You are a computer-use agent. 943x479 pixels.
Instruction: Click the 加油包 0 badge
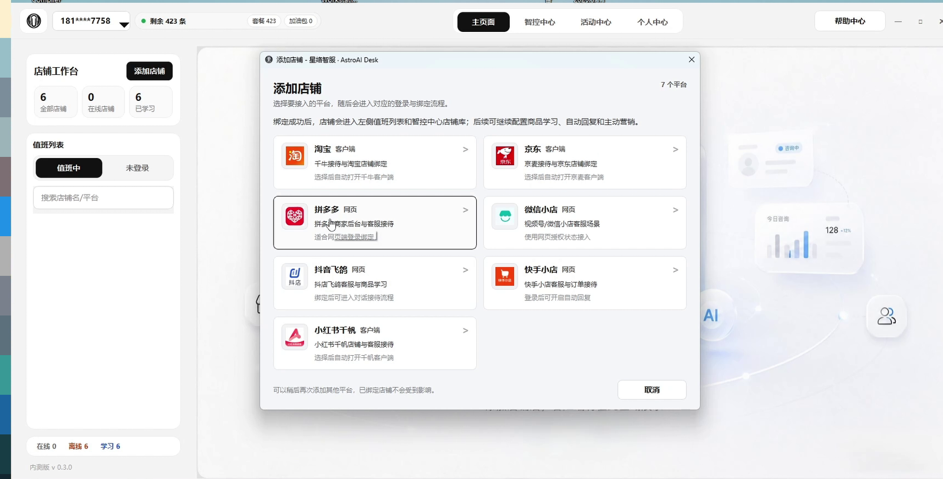pyautogui.click(x=301, y=21)
